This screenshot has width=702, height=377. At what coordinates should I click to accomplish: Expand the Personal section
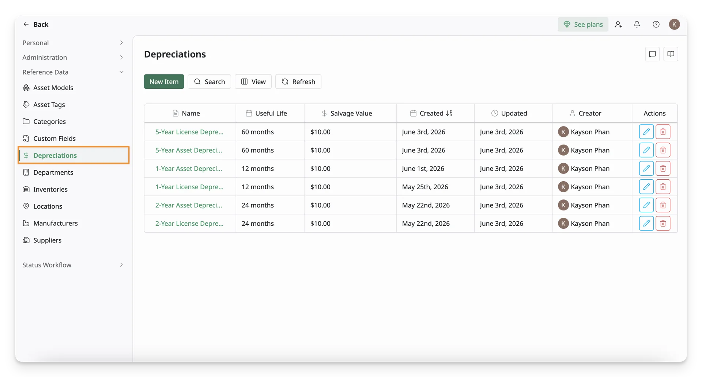click(73, 43)
